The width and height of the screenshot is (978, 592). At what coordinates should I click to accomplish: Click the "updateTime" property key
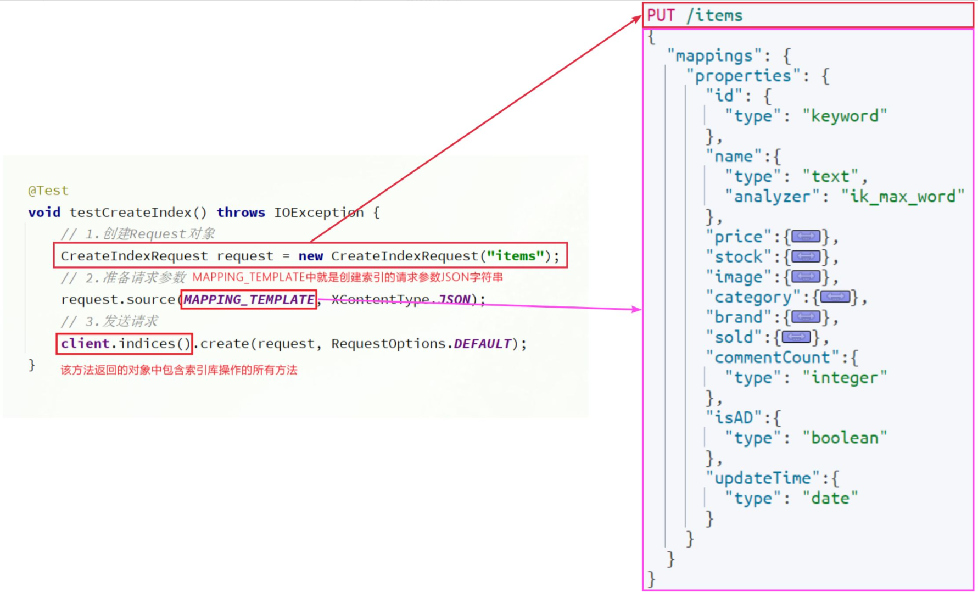[x=763, y=478]
